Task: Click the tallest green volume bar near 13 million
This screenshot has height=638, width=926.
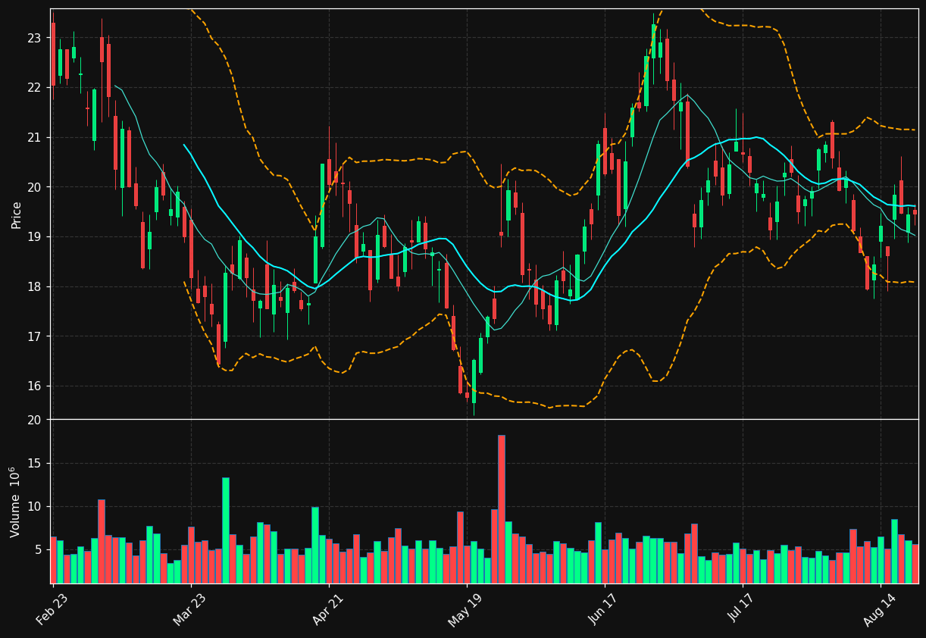Action: (225, 530)
